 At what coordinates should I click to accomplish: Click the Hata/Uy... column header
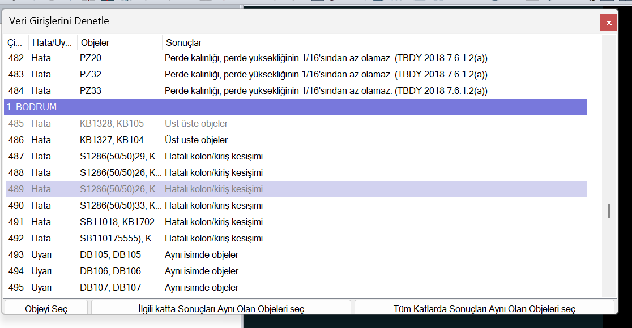pos(52,43)
